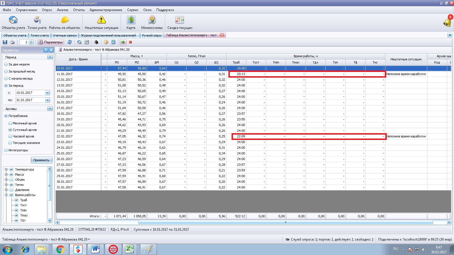Print the table using the printer icon
Image resolution: width=454 pixels, height=255 pixels.
[12, 42]
